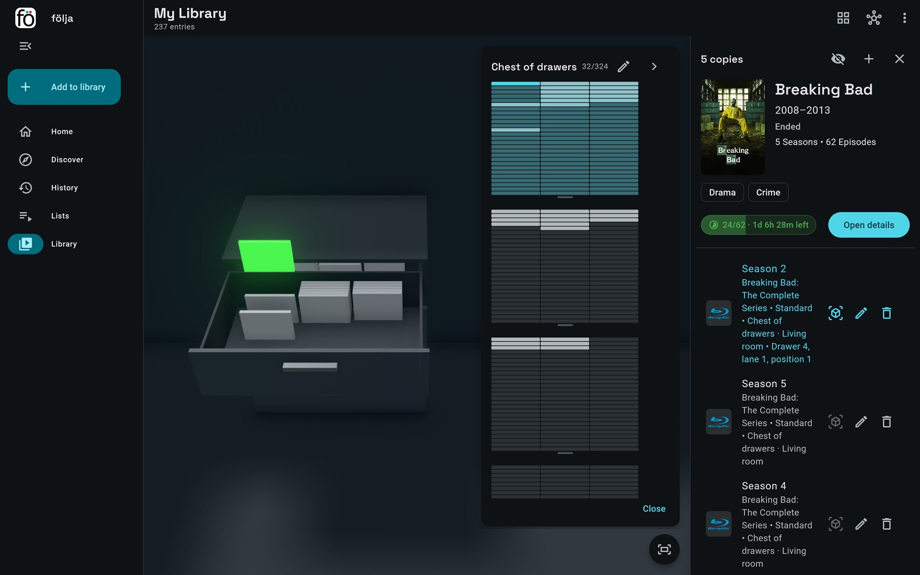Open the three-dot overflow menu
Viewport: 920px width, 575px height.
pyautogui.click(x=905, y=18)
